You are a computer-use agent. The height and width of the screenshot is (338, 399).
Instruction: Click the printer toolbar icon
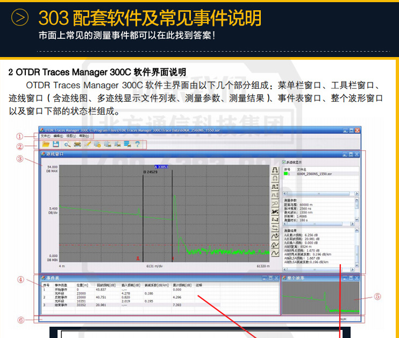77,144
